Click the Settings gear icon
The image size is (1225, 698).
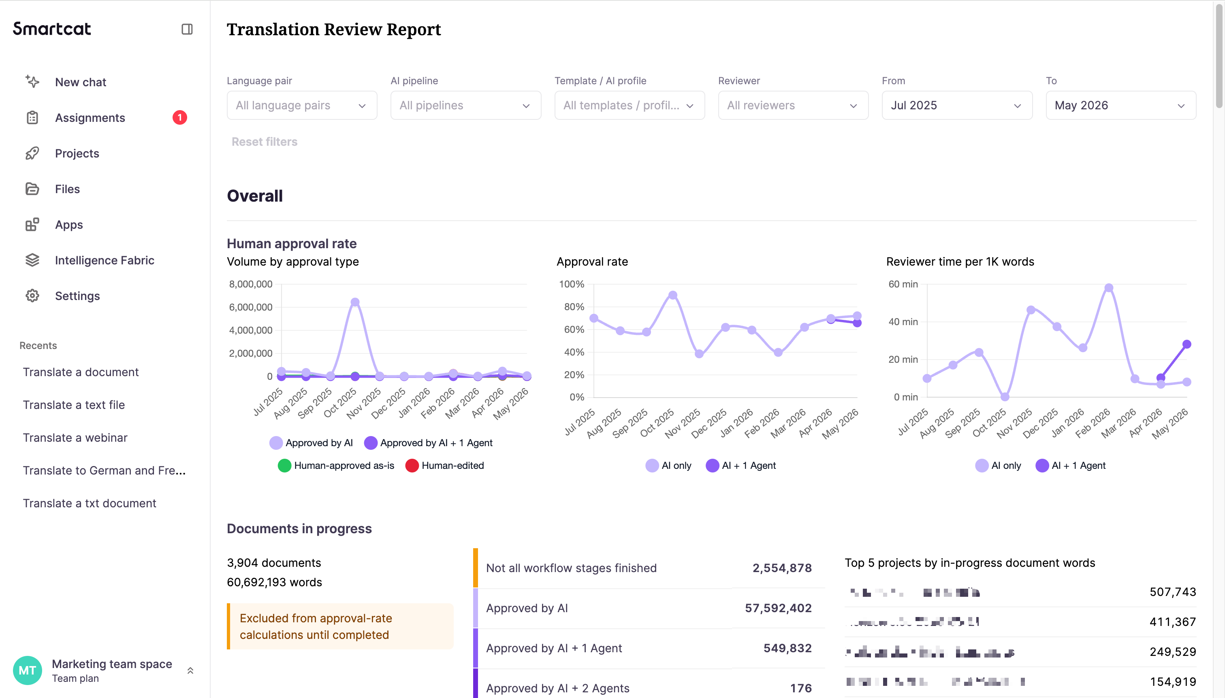coord(32,296)
